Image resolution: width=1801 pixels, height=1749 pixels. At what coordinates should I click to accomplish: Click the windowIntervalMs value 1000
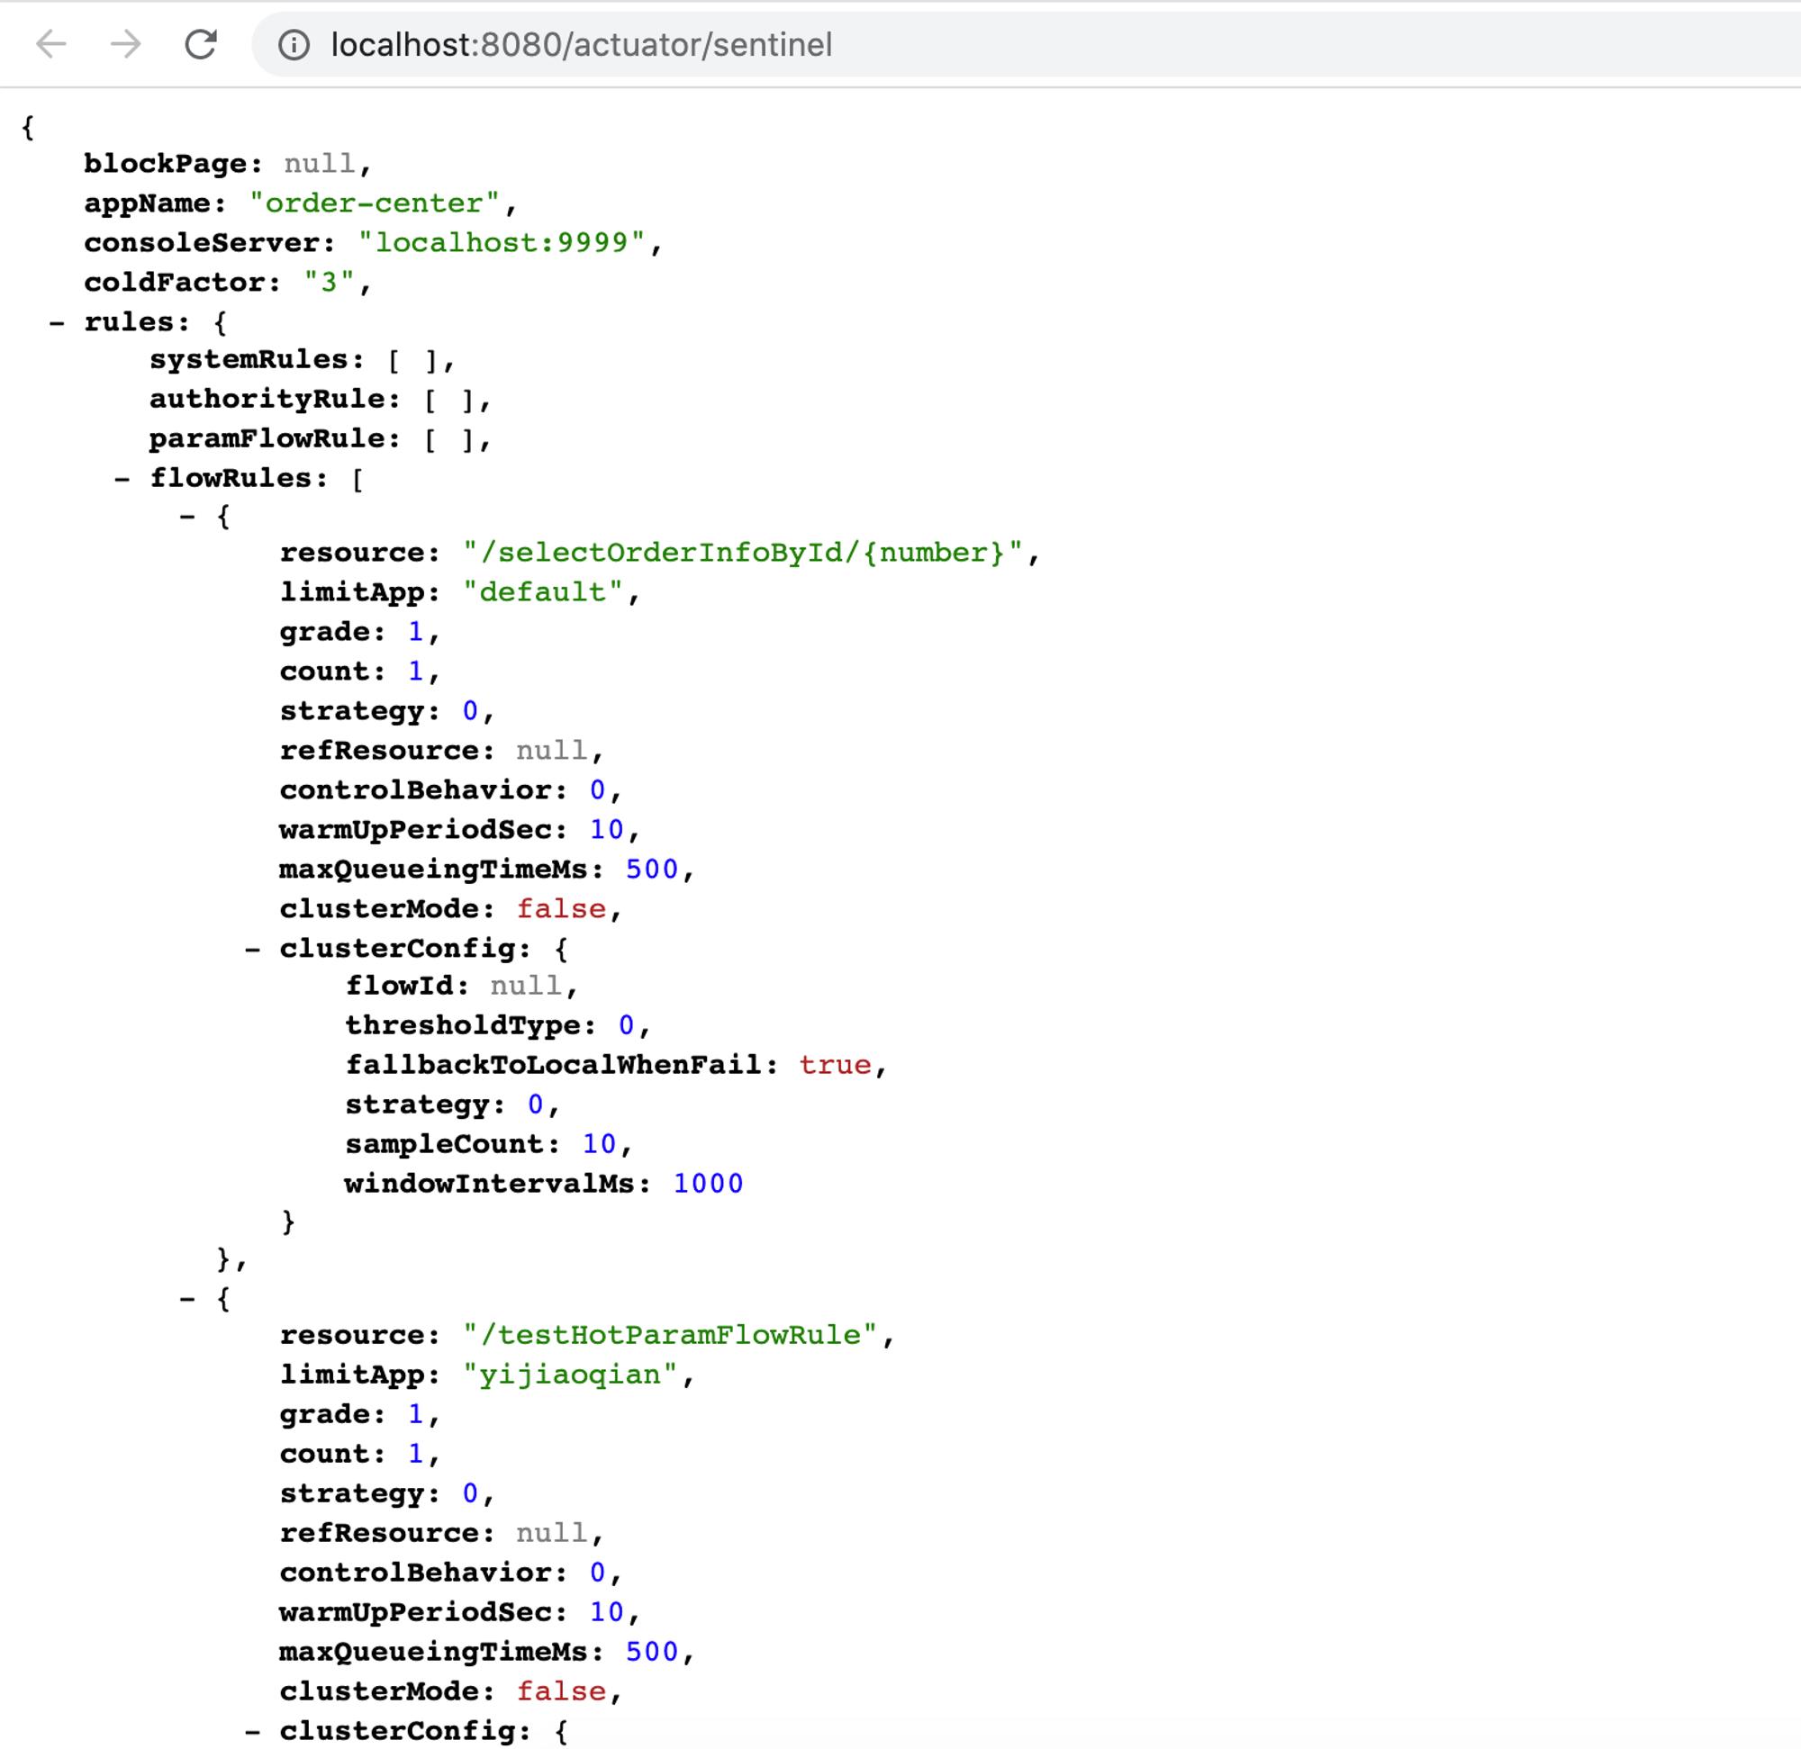click(x=708, y=1183)
